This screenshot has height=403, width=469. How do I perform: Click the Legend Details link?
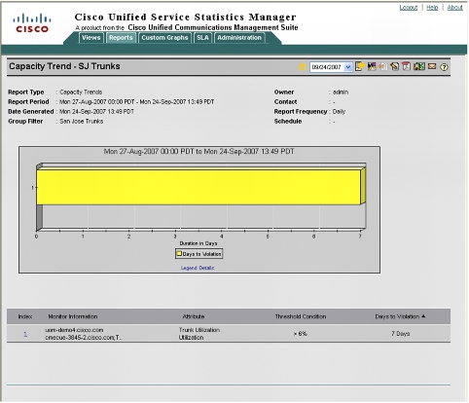tap(198, 268)
